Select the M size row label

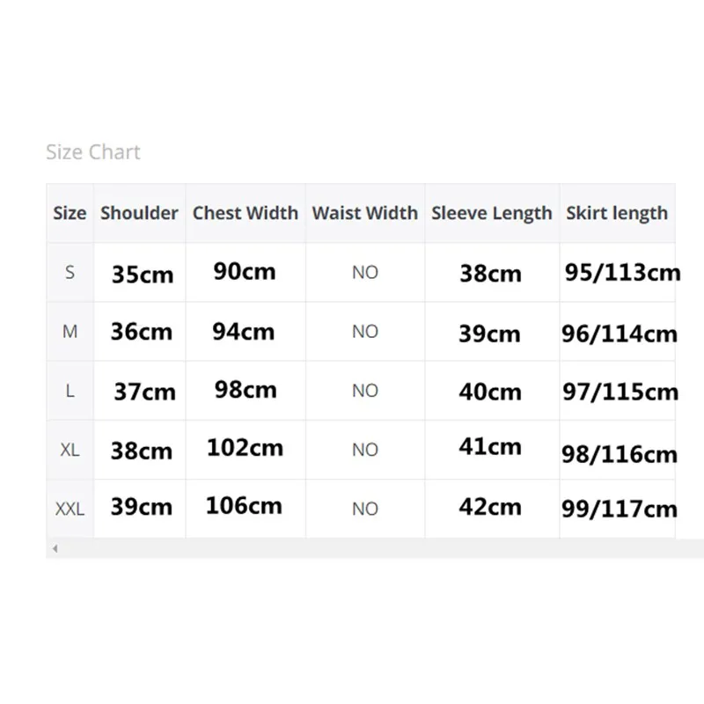tap(70, 332)
